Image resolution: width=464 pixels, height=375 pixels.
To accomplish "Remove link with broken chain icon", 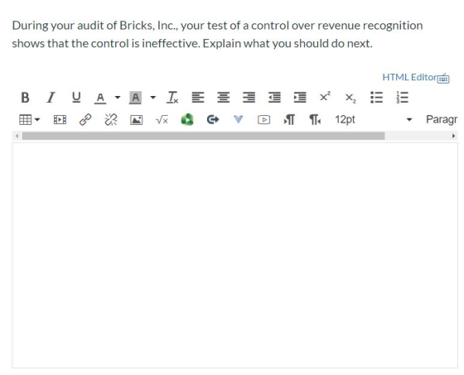I will click(x=111, y=120).
